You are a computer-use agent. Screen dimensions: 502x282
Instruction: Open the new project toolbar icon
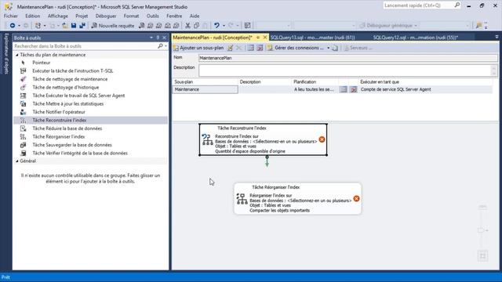pyautogui.click(x=38, y=26)
